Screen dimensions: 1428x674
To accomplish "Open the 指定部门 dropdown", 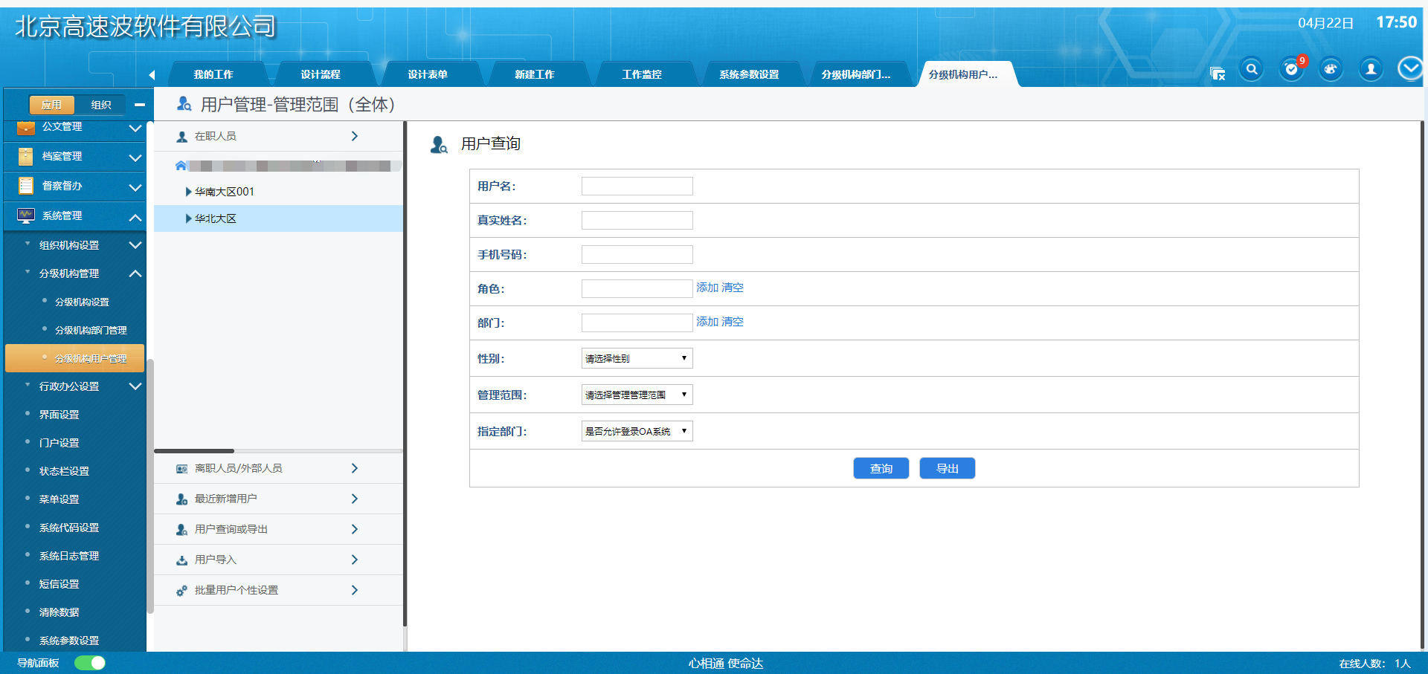I will (x=637, y=431).
